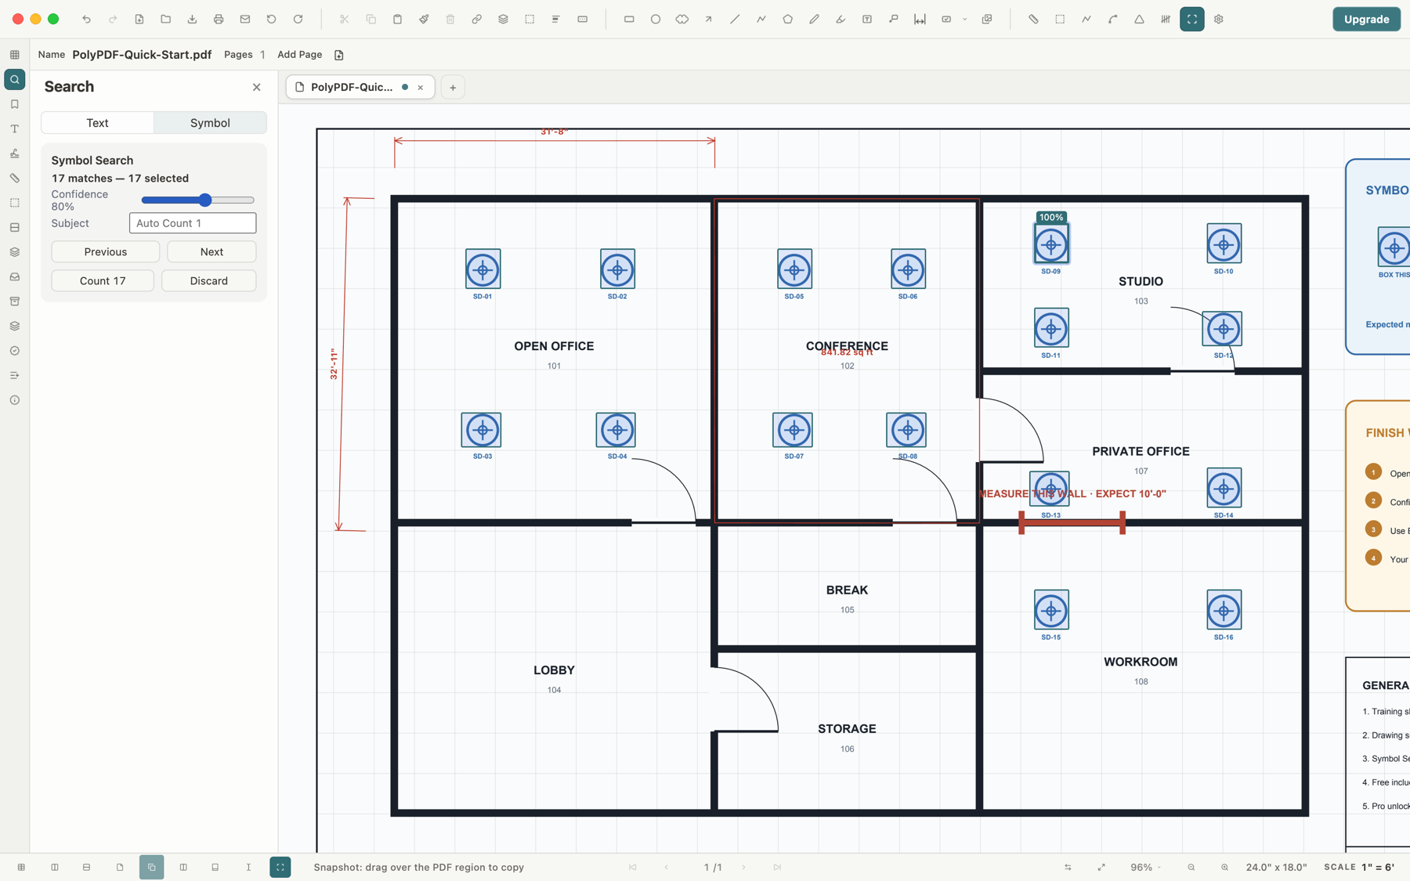1410x881 pixels.
Task: Click the Subject input field
Action: (193, 223)
